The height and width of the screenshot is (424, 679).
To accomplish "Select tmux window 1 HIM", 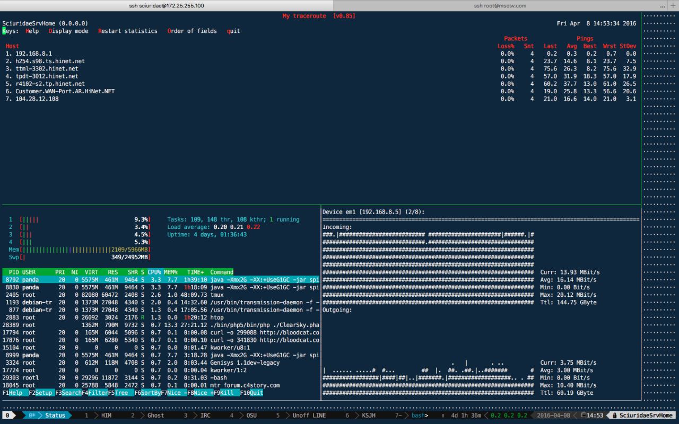I will (x=99, y=416).
